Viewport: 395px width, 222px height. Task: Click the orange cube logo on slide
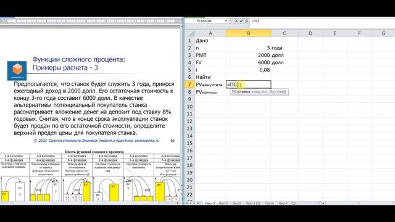(17, 71)
